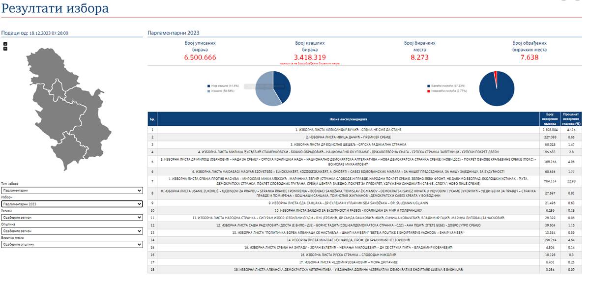
Task: Zoom in on the Serbia map
Action: [5, 44]
